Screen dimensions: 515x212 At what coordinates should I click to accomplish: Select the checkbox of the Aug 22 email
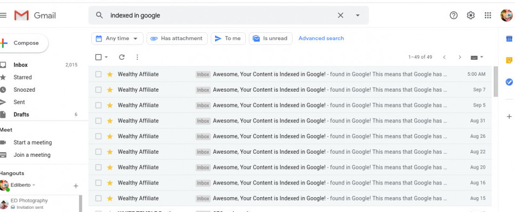tap(98, 152)
